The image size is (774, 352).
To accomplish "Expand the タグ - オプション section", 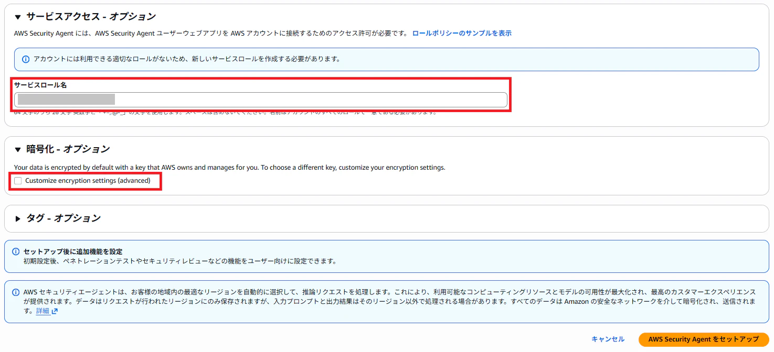I will (18, 218).
